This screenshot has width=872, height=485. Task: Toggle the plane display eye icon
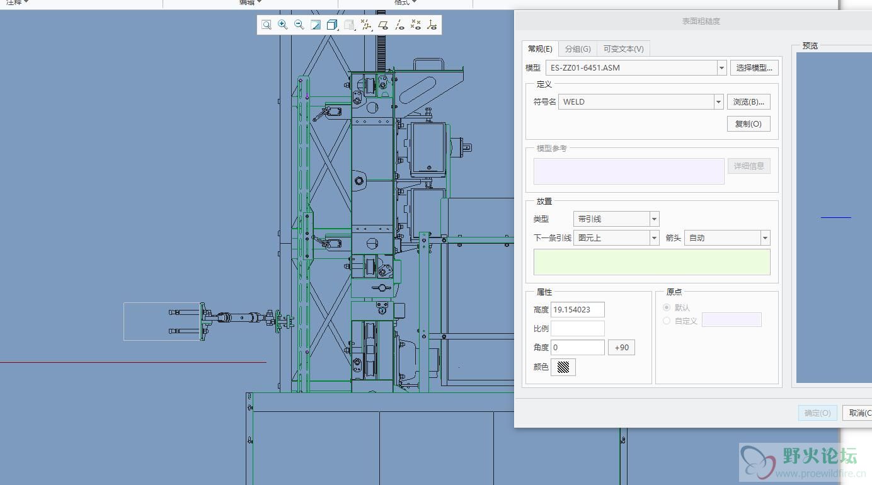(x=382, y=25)
